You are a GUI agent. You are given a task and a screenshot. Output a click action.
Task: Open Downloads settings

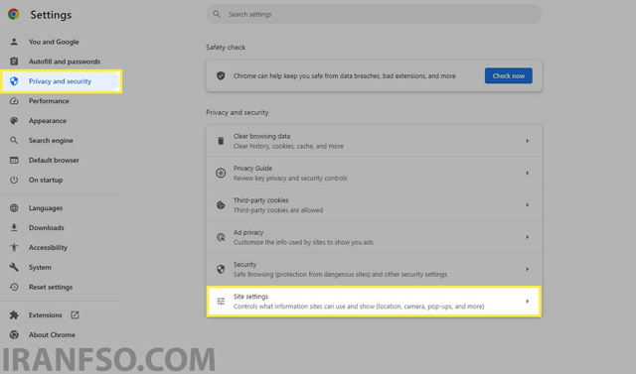point(47,227)
